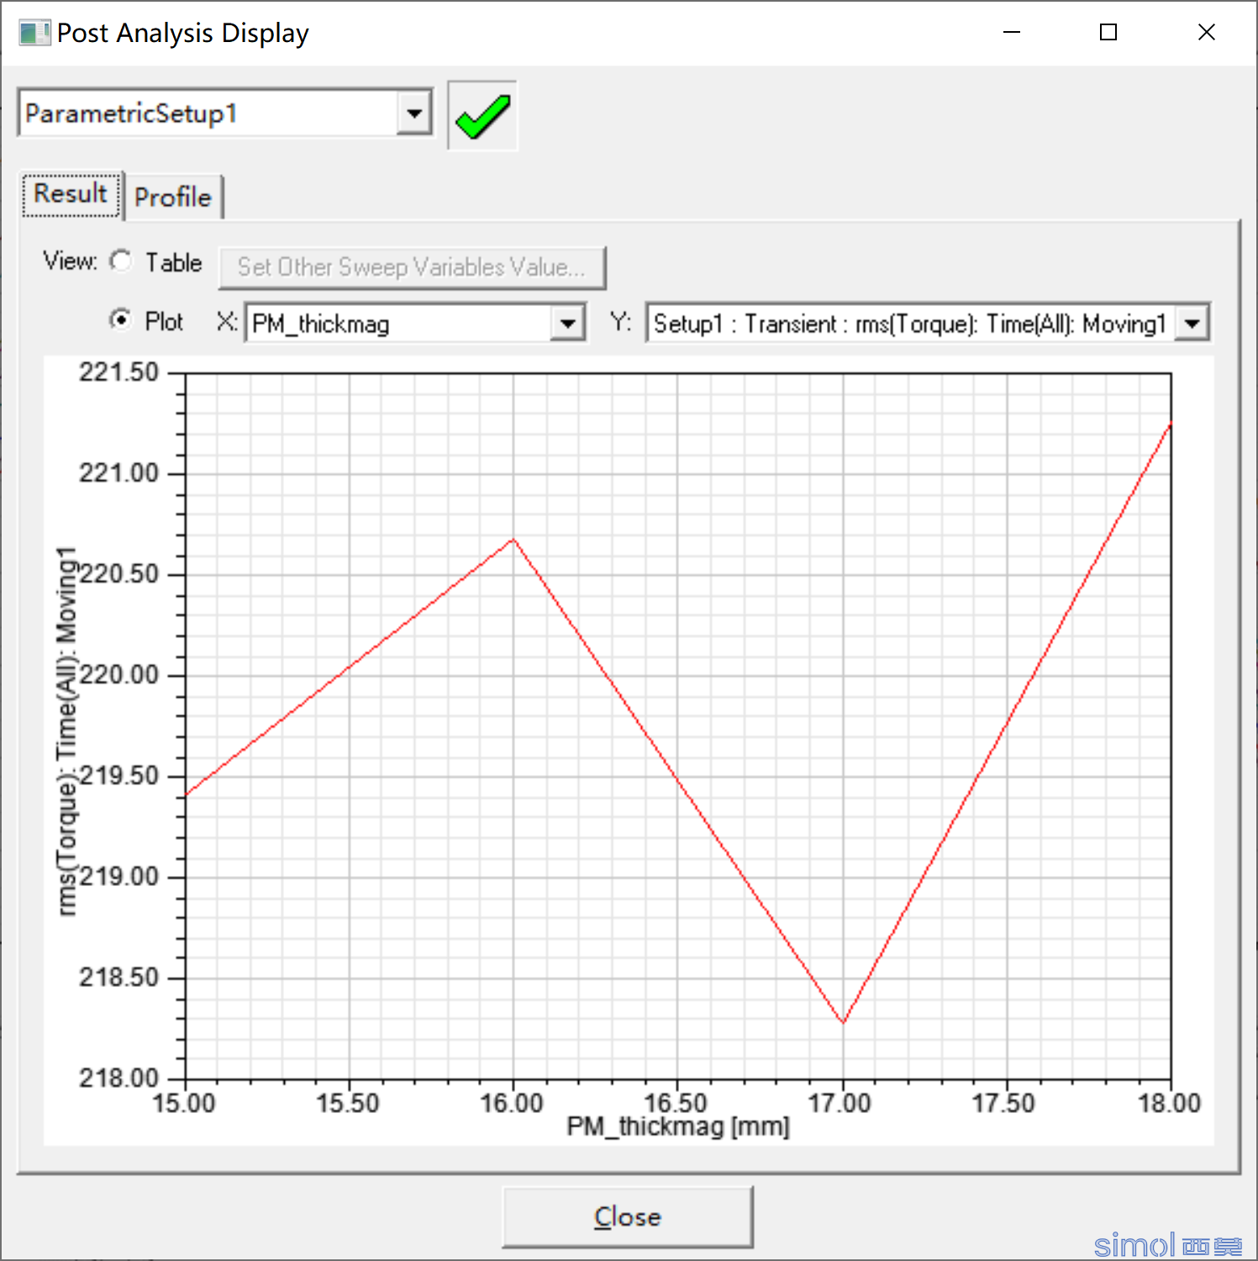Switch to the Result tab
This screenshot has height=1261, width=1258.
(71, 195)
